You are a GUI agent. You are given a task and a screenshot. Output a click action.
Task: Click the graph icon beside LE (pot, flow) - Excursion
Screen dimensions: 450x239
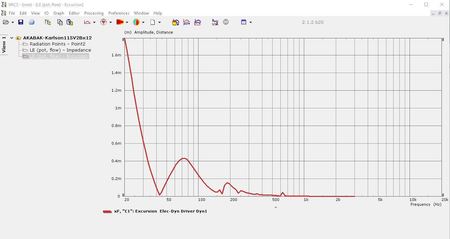coord(25,56)
